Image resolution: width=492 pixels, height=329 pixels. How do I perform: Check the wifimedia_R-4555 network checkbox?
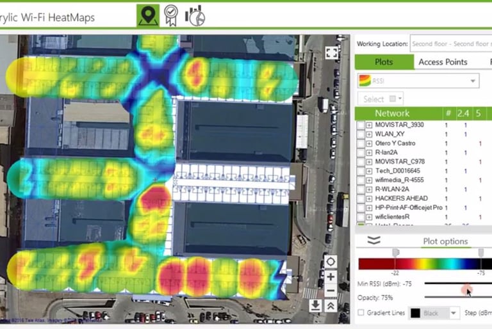(x=361, y=181)
